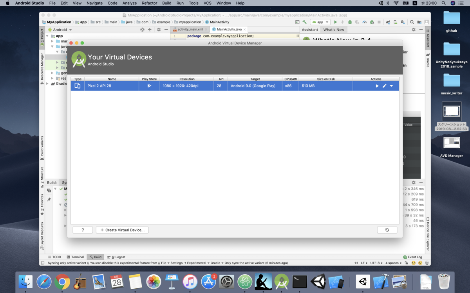Open the Logcat tool window
The height and width of the screenshot is (293, 470).
coord(116,257)
